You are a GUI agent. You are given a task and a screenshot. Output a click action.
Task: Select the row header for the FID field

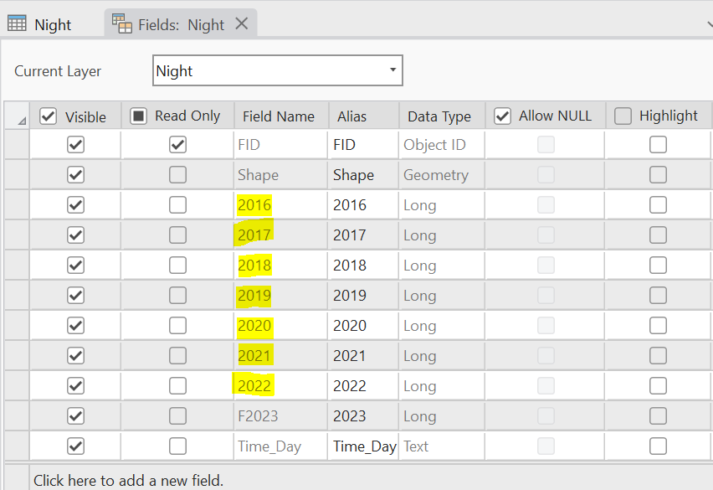tap(17, 145)
